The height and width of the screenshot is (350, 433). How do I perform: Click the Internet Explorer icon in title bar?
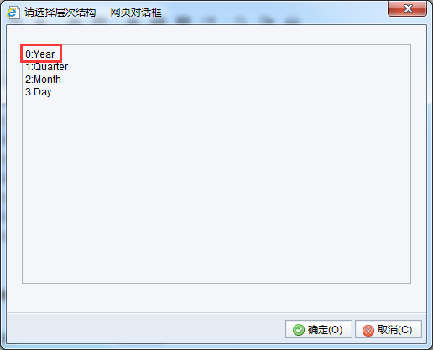pyautogui.click(x=13, y=13)
